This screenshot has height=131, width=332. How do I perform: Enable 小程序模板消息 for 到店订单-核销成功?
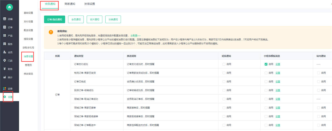(266, 90)
